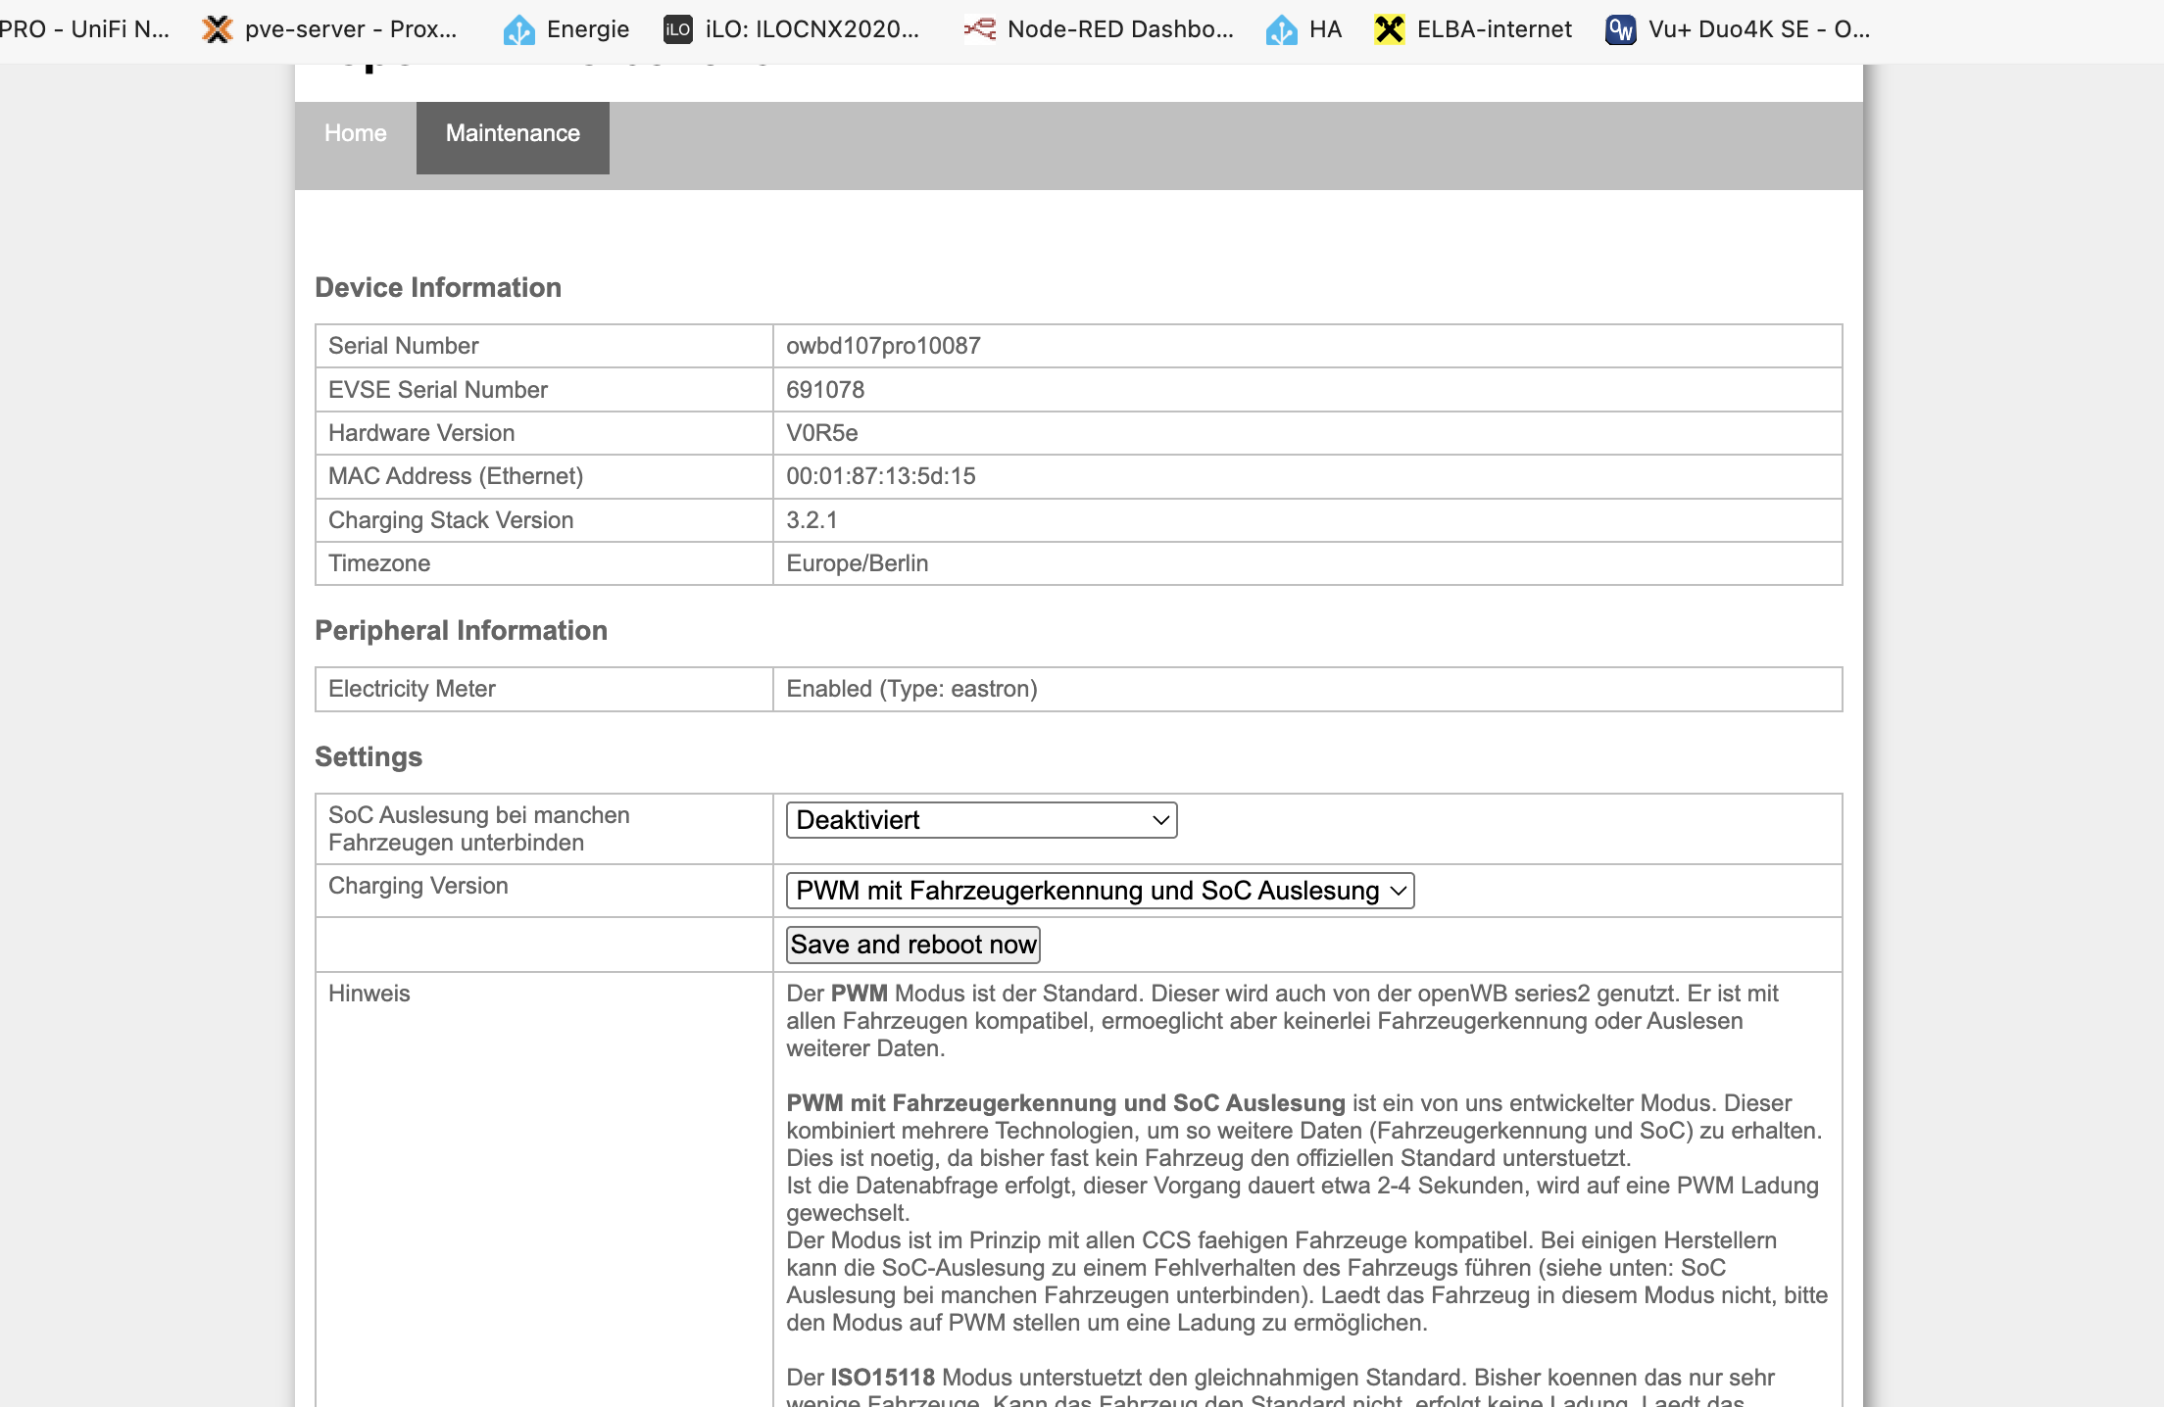2164x1407 pixels.
Task: Open the Node-RED Dashboard bookmark icon
Action: click(x=979, y=29)
